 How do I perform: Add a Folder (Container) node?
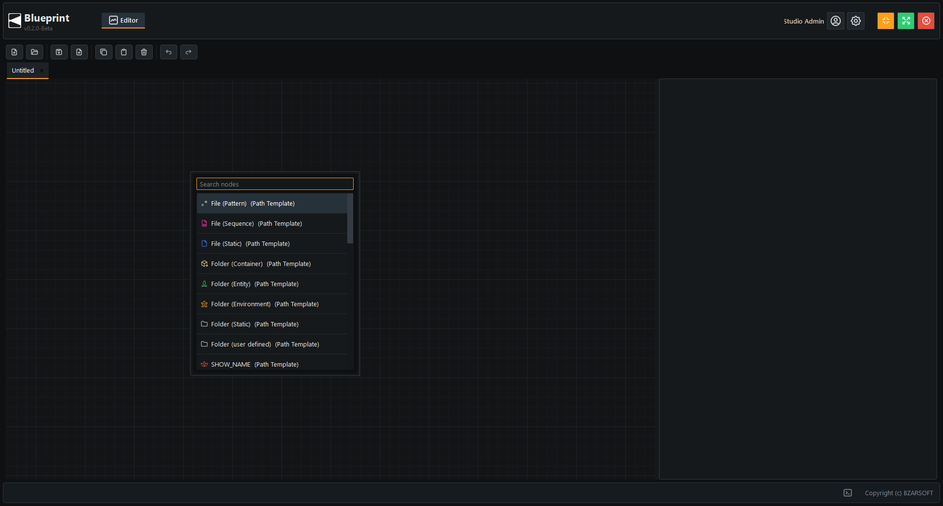click(272, 264)
